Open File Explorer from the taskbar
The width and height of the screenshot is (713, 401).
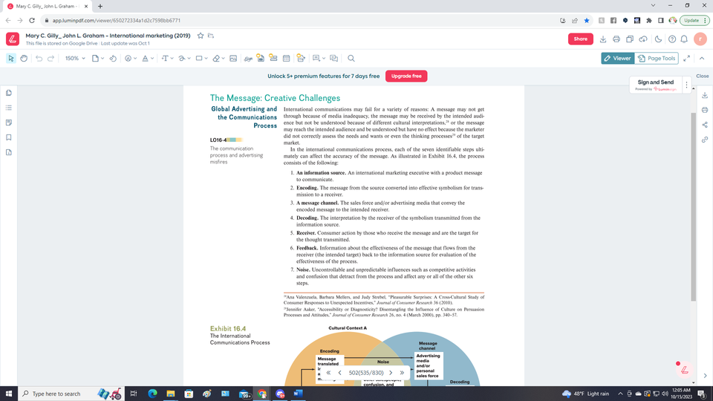[171, 394]
